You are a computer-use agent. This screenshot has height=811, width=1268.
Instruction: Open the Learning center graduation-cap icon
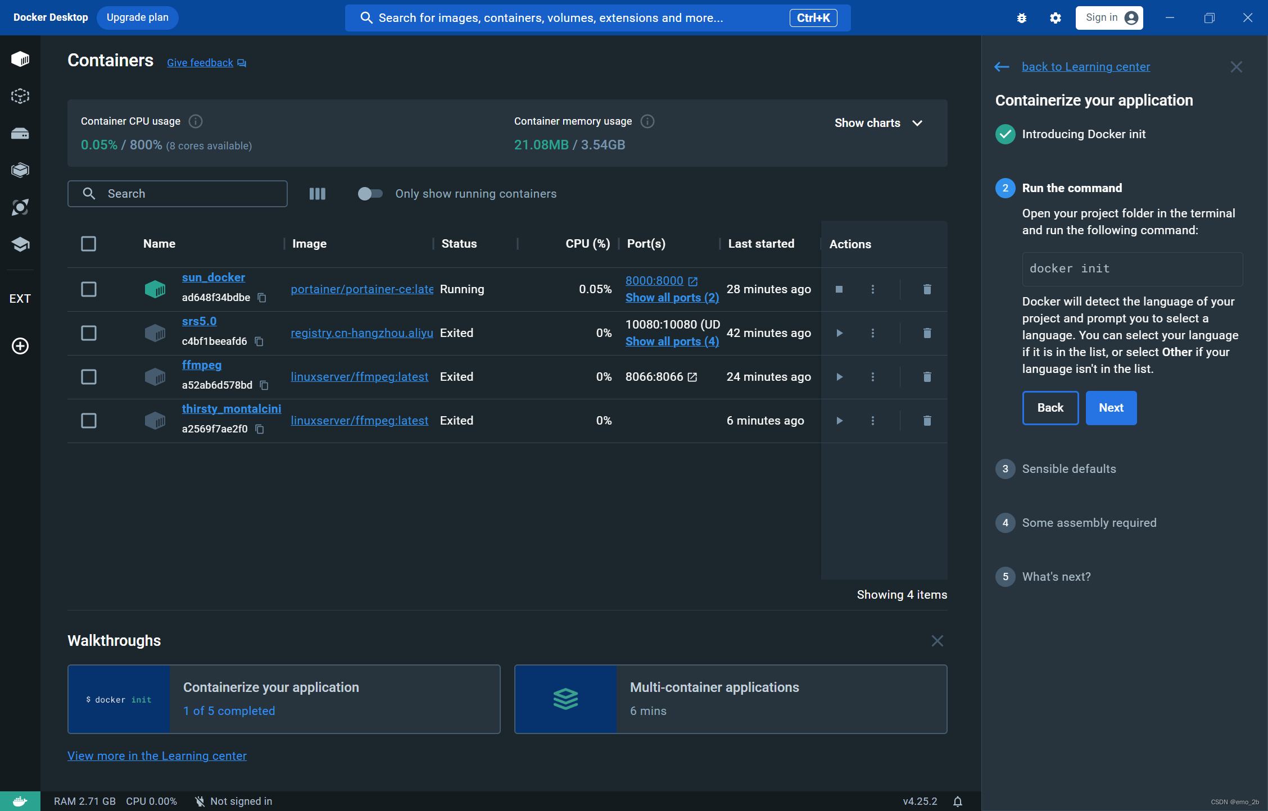20,244
